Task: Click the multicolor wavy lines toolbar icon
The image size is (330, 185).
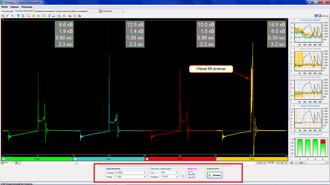Action: click(75, 16)
